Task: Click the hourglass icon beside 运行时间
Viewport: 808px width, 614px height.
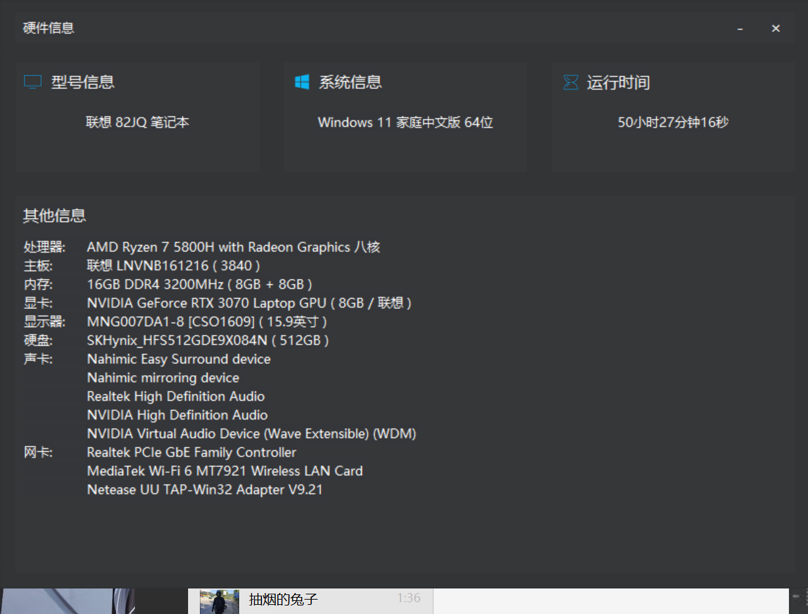Action: (x=571, y=82)
